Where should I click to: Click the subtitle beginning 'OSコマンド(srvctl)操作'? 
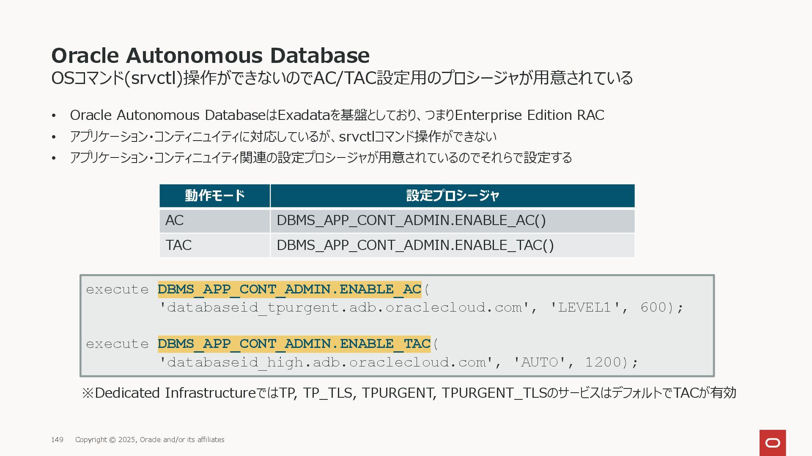tap(342, 78)
